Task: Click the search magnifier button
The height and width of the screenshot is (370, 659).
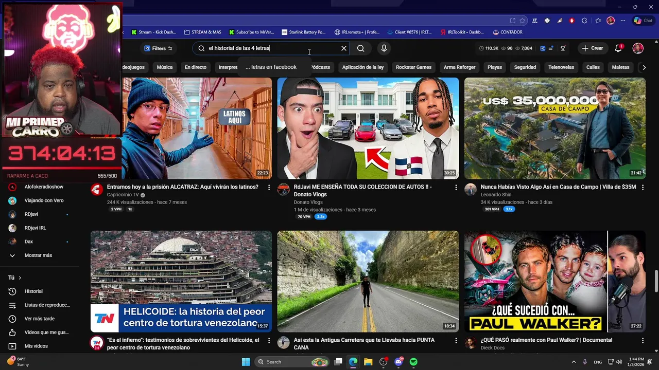Action: point(360,48)
